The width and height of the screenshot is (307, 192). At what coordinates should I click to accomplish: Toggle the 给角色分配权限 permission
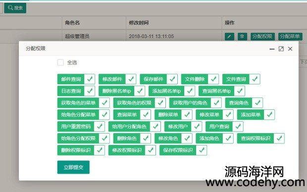click(x=83, y=139)
